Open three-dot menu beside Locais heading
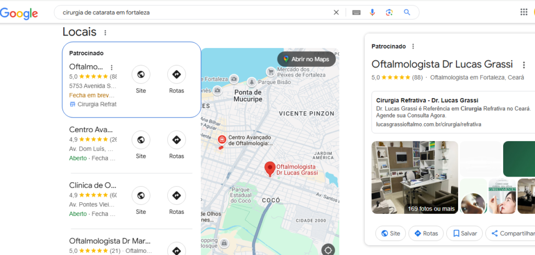The width and height of the screenshot is (535, 255). (x=105, y=33)
